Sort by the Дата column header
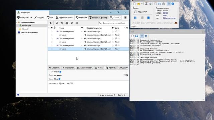The image size is (214, 120). (117, 28)
